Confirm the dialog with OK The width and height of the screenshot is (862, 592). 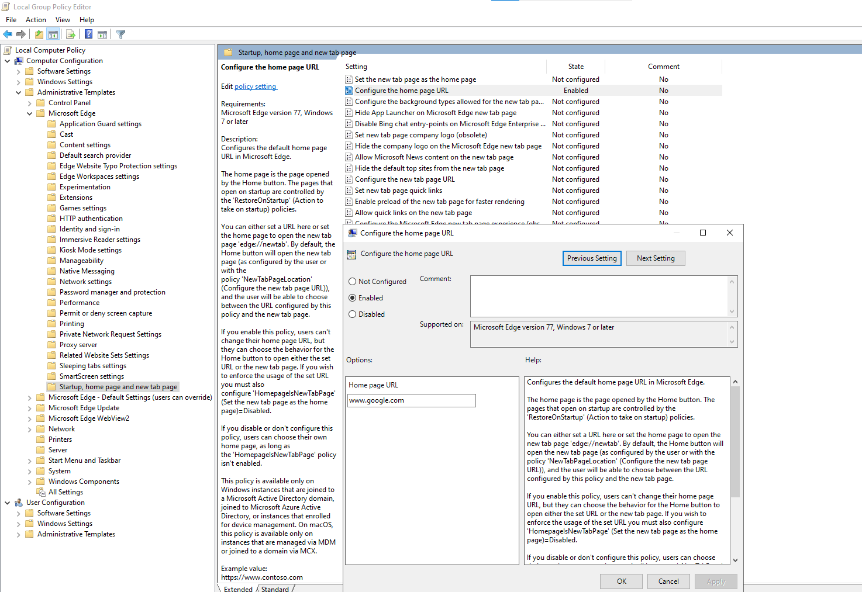click(621, 581)
